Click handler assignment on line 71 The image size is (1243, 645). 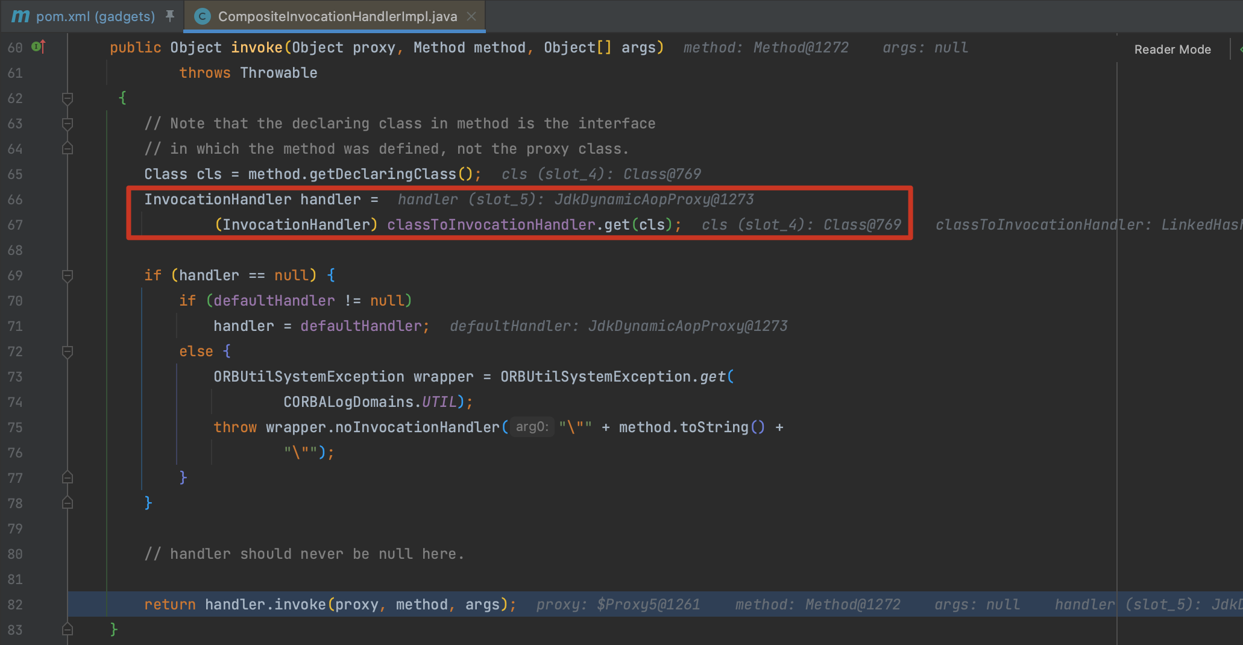coord(322,326)
